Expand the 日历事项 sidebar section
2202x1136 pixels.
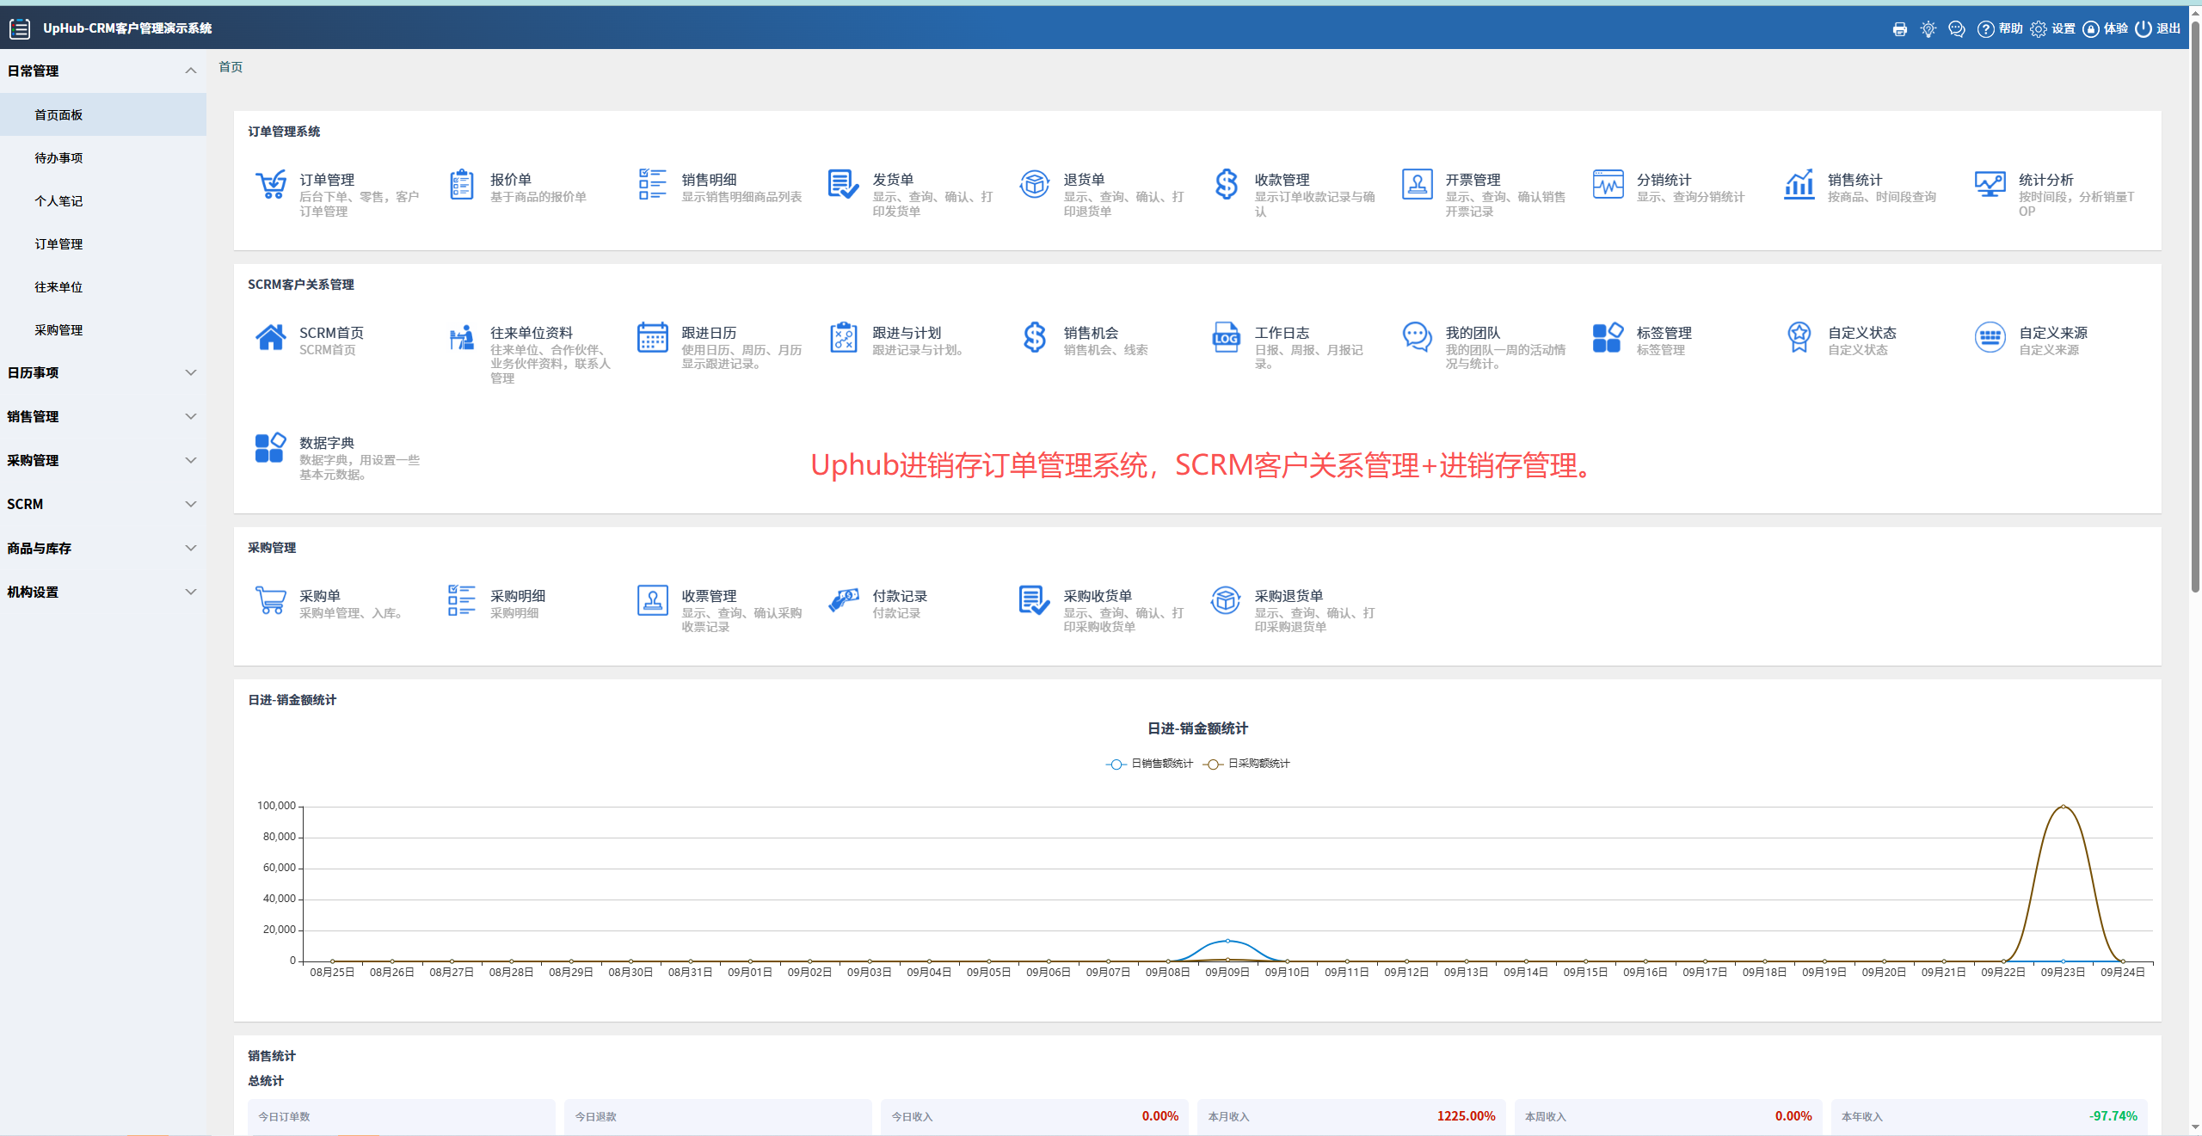pyautogui.click(x=103, y=372)
